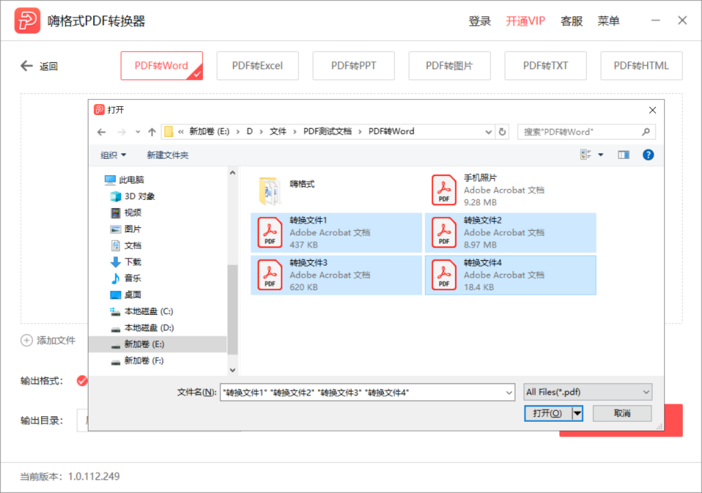Select 新加卷 (E:) in the sidebar
The width and height of the screenshot is (702, 493).
click(x=158, y=344)
